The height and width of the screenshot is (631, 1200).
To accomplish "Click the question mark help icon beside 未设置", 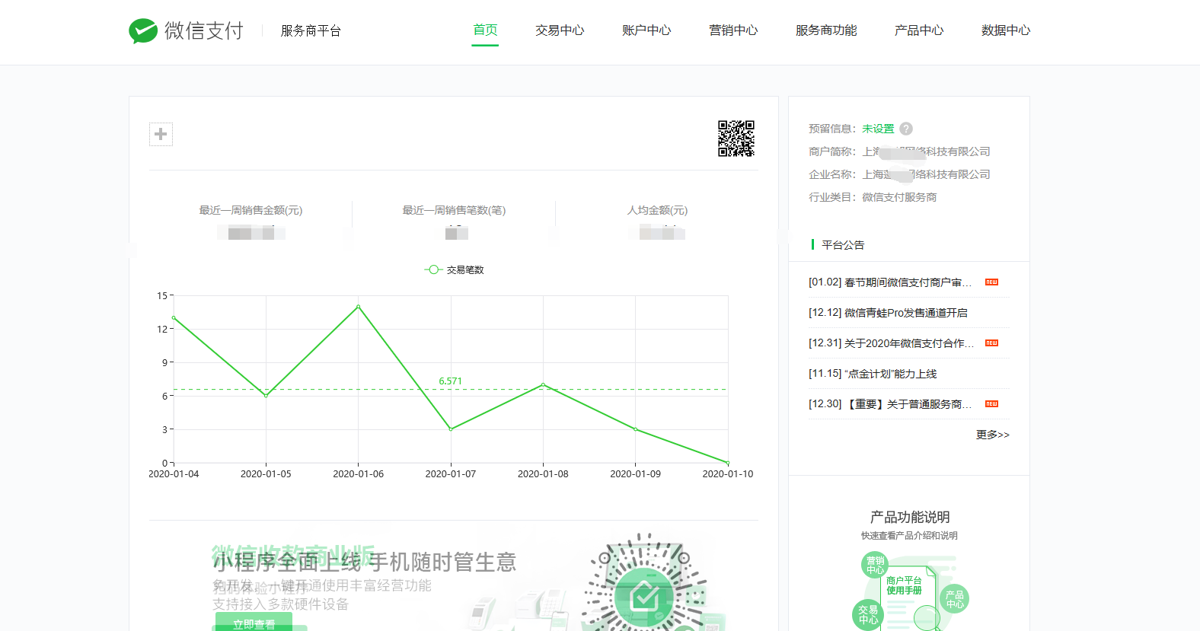I will click(906, 129).
